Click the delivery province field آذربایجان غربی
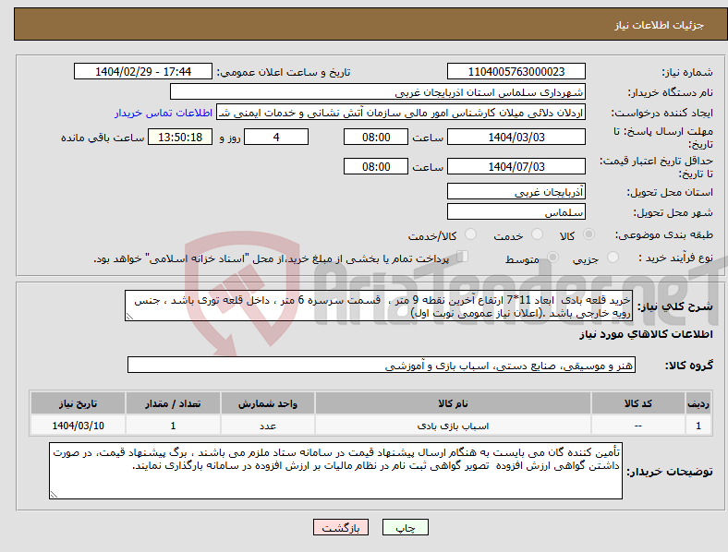 pos(516,191)
